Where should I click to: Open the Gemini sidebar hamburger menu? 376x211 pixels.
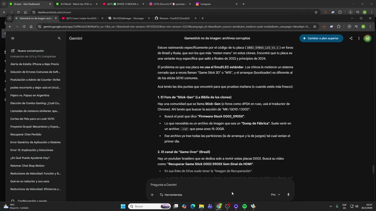[x=13, y=38]
